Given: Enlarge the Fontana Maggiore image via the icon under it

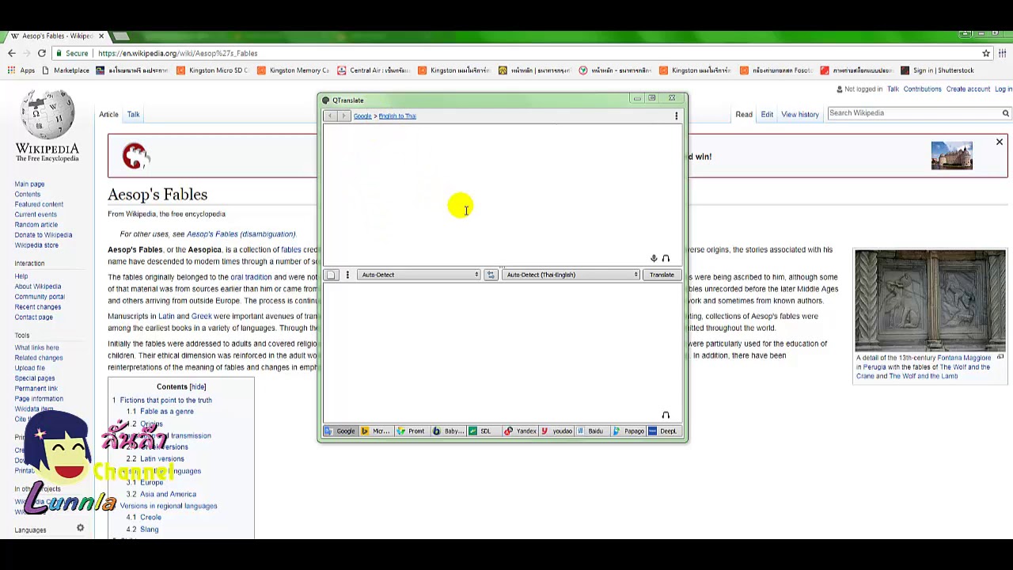Looking at the screenshot, I should tap(1000, 358).
